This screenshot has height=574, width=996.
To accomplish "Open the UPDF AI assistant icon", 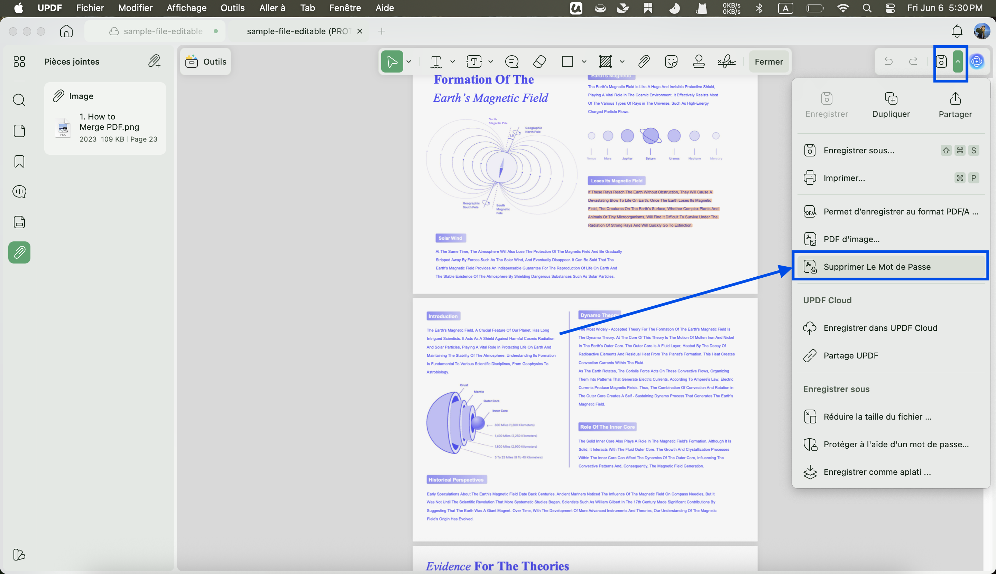I will (977, 61).
